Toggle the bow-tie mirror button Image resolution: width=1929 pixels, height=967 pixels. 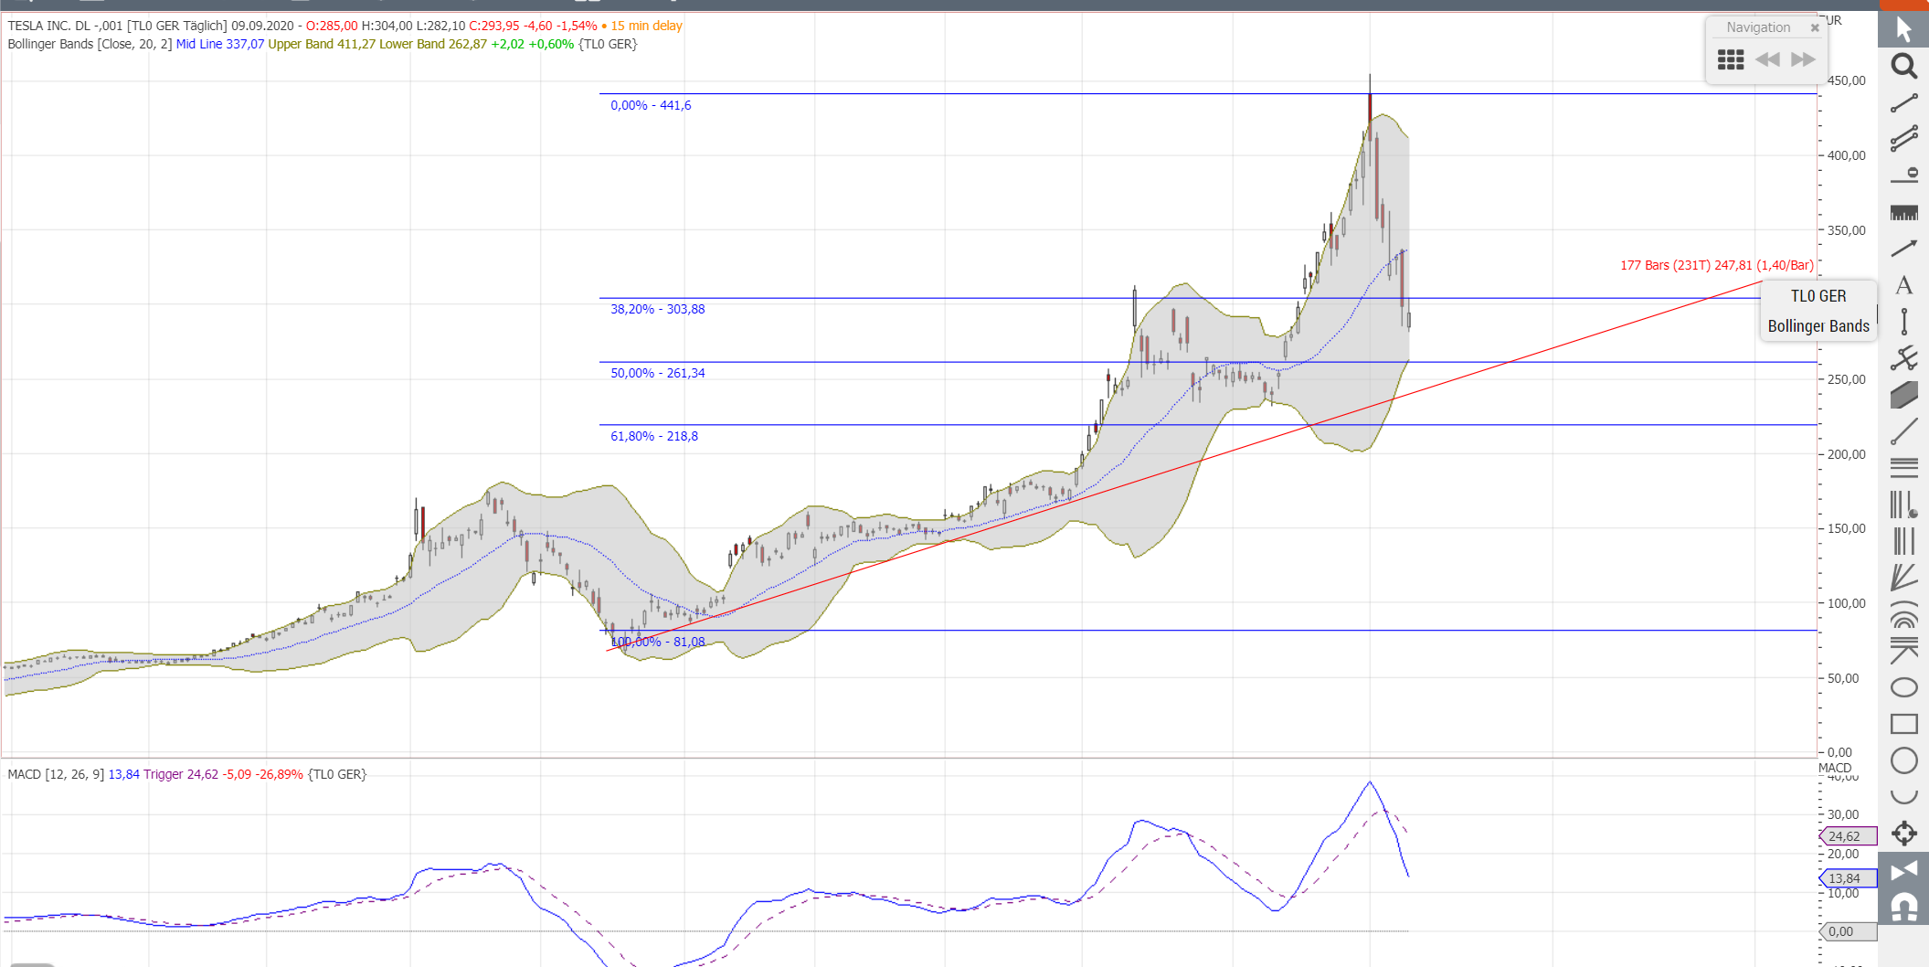(x=1903, y=871)
